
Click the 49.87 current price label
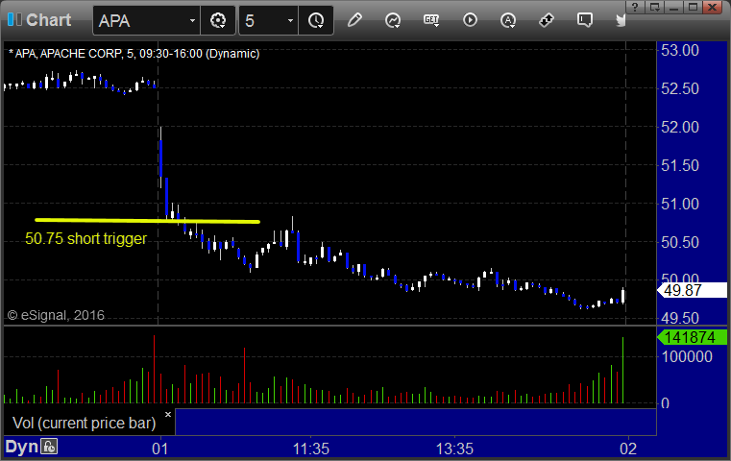(x=692, y=290)
